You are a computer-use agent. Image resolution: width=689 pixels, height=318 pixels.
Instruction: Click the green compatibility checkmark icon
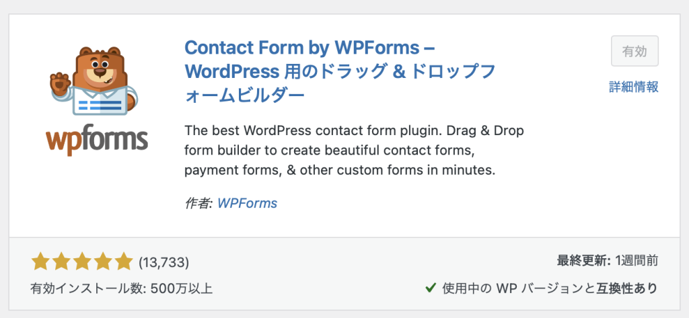[431, 288]
